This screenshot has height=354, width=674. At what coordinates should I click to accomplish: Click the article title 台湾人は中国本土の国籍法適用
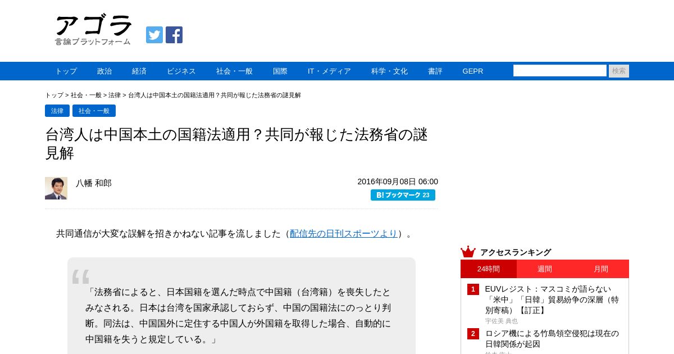point(236,143)
